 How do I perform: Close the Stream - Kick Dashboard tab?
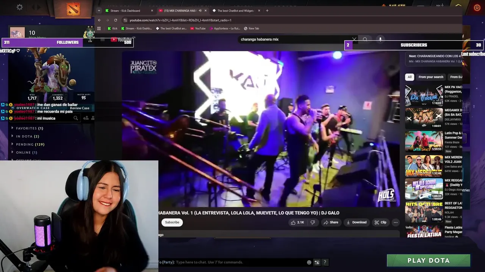point(152,11)
